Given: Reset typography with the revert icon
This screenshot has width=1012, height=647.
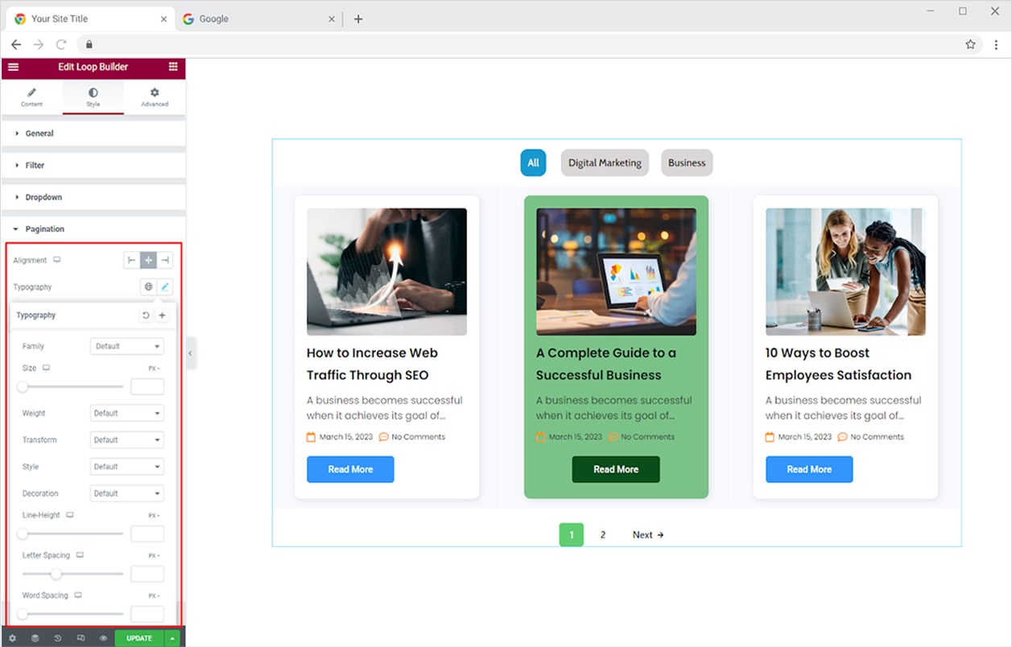Looking at the screenshot, I should 146,315.
